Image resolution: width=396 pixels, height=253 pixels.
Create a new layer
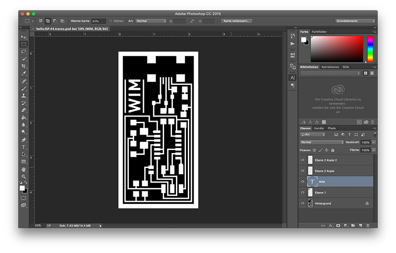pos(360,225)
